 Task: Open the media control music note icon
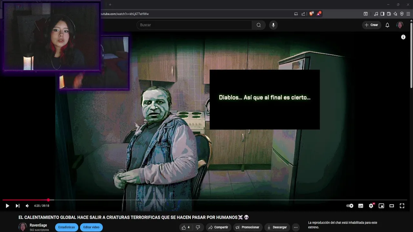click(376, 14)
